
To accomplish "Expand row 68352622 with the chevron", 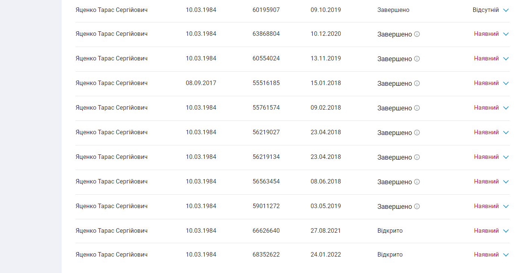I will [x=506, y=255].
